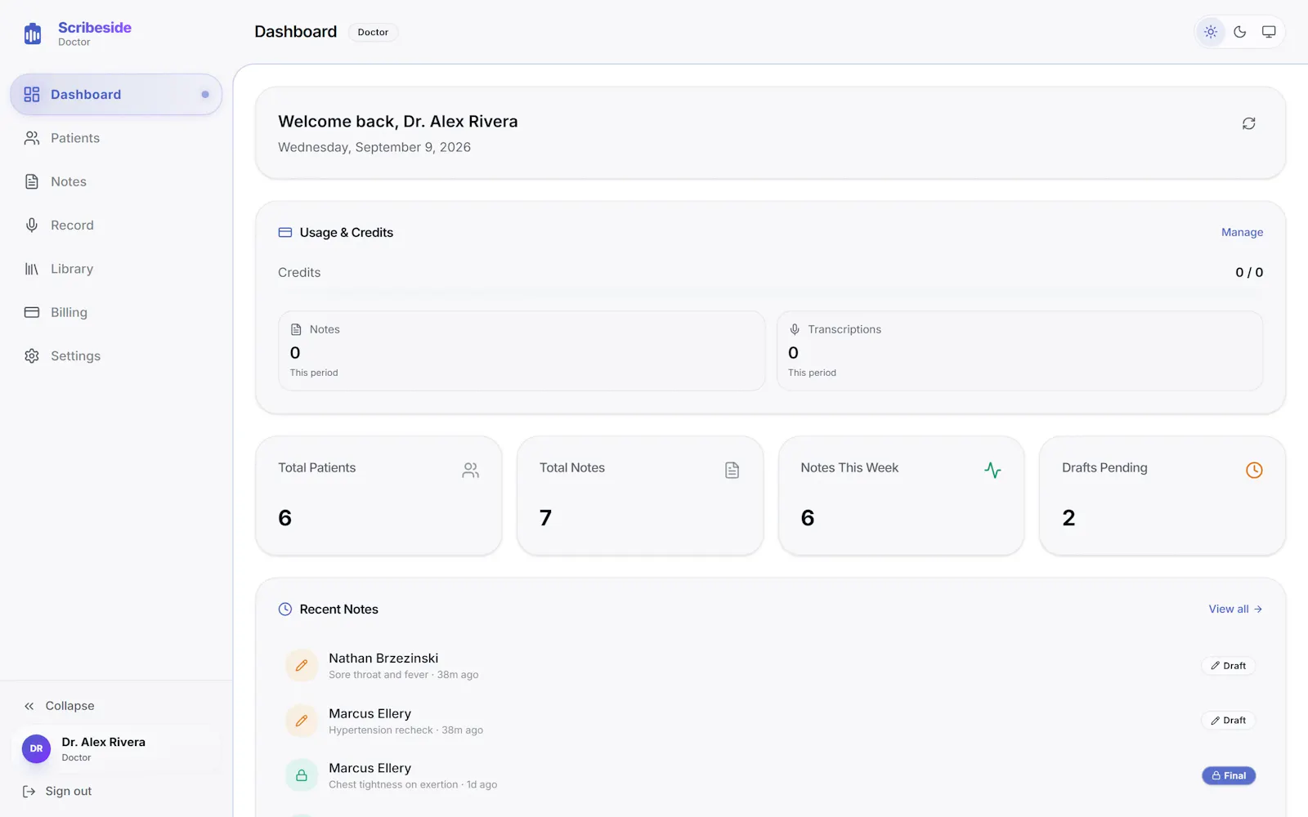Screen dimensions: 1308x817
Task: Open Nathan Brzezinski's sore throat note
Action: (x=770, y=666)
